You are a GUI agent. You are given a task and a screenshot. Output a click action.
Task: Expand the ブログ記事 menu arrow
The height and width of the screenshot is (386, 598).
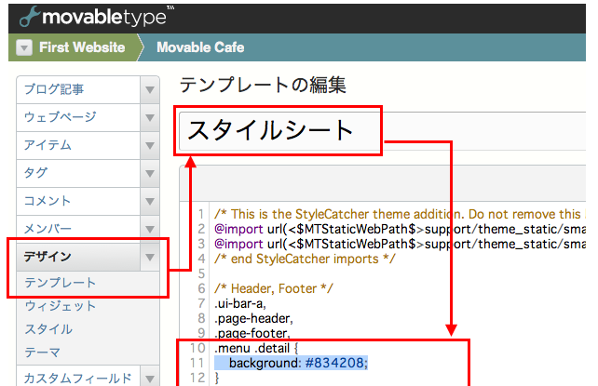150,90
